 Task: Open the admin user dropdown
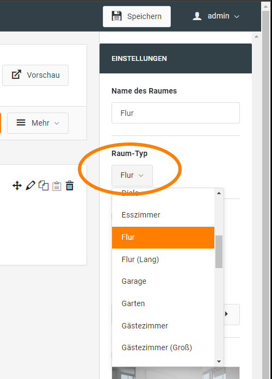[216, 16]
